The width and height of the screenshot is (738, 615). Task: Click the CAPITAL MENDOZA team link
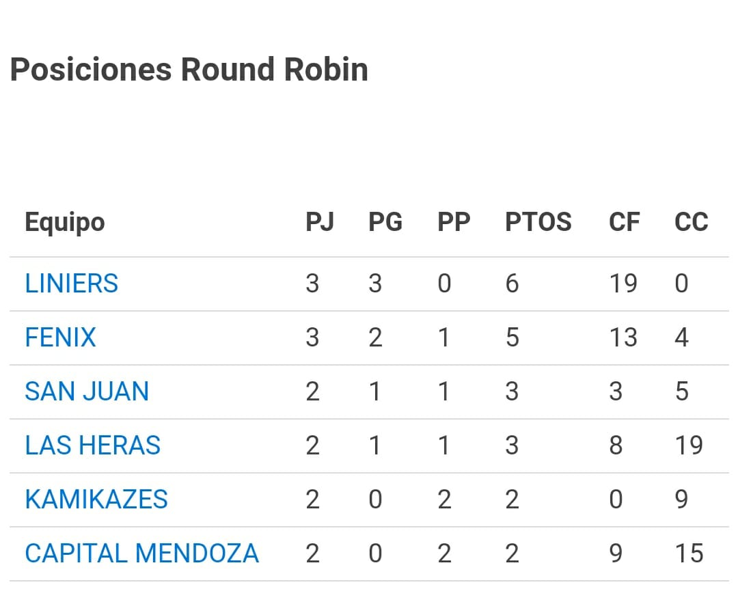pos(141,553)
